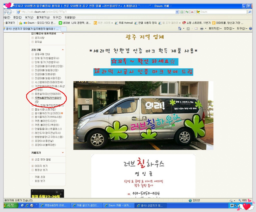Open the 연결 사용자 정의 bookmark

[x=145, y=23]
